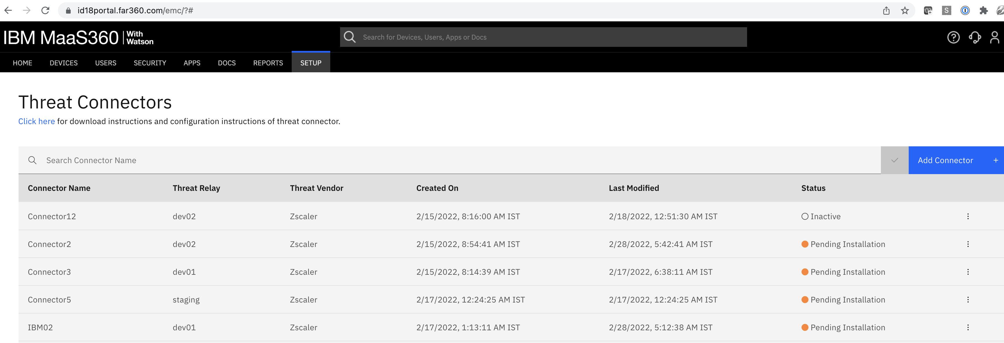Open the REPORTS menu

(268, 63)
